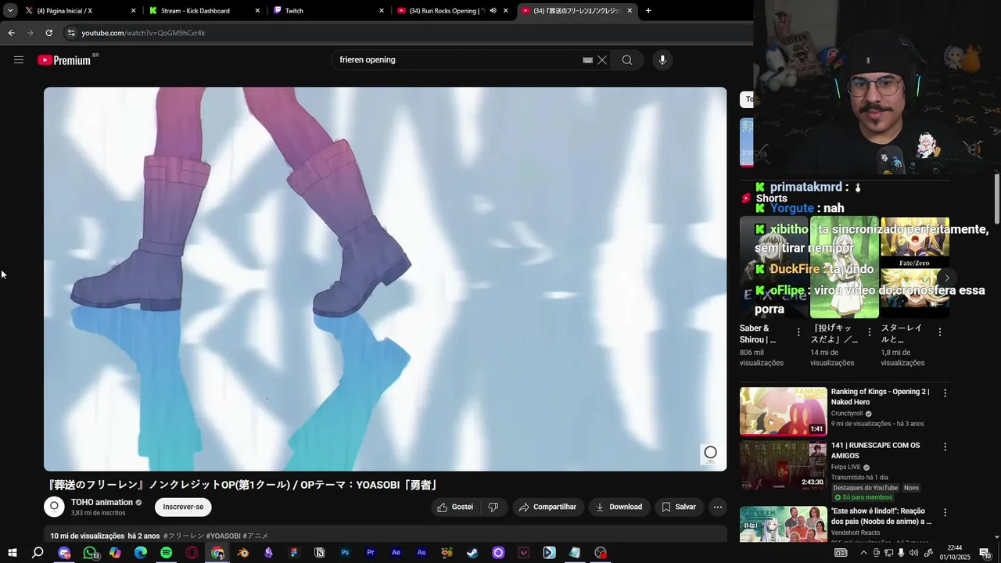Open the tab search dropdown arrow
Viewport: 1001px width, 563px height.
click(x=10, y=11)
